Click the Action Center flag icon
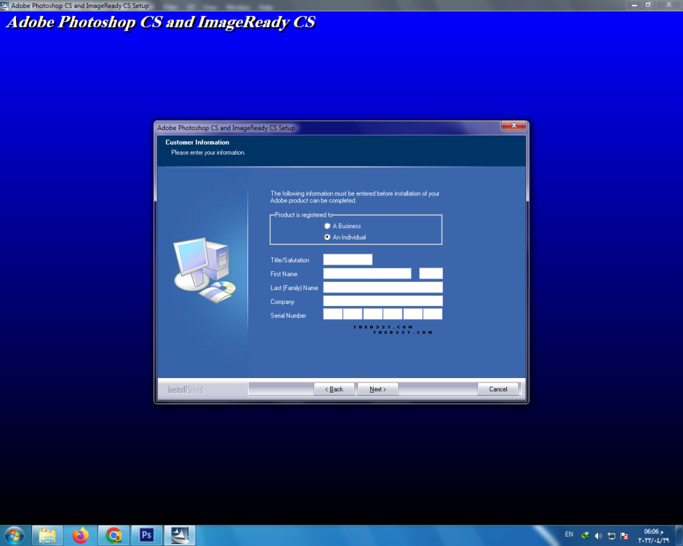This screenshot has height=546, width=683. point(624,536)
